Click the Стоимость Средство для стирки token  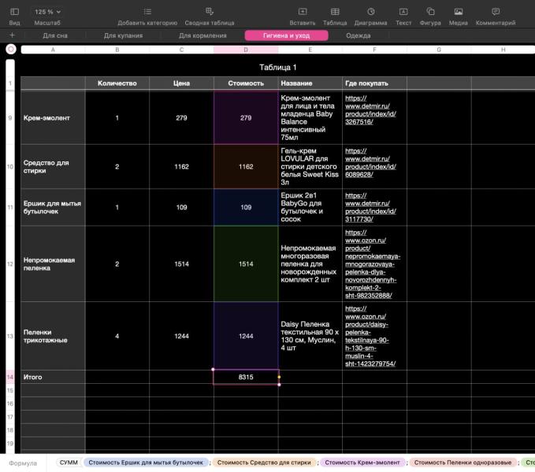click(264, 463)
